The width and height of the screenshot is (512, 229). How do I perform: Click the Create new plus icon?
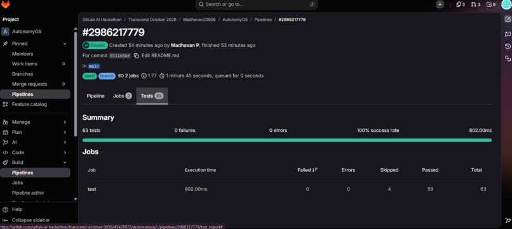(x=440, y=4)
